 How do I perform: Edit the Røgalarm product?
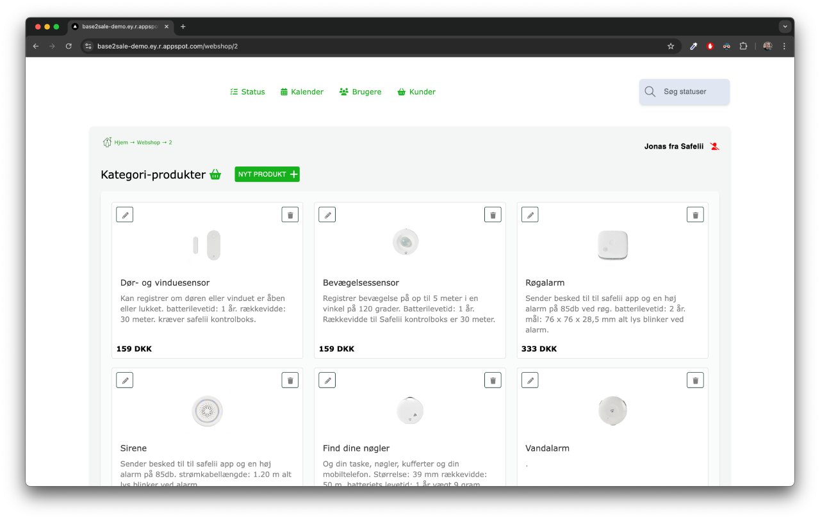coord(530,215)
